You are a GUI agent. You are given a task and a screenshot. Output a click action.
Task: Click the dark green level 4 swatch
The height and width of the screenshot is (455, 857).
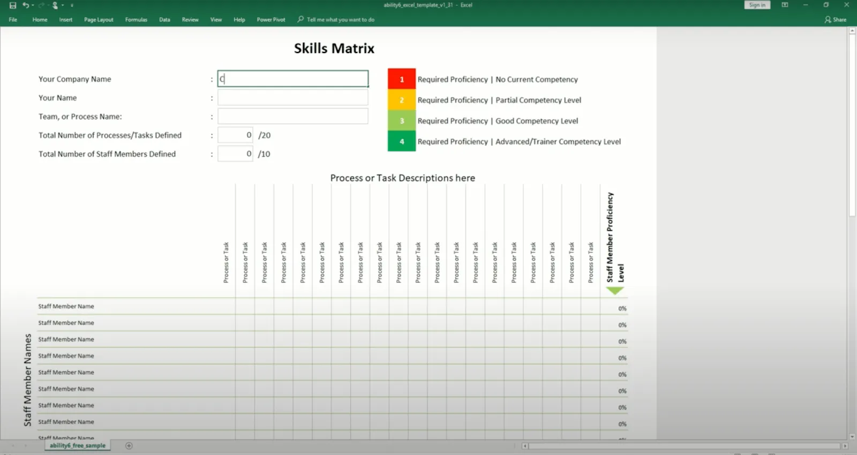[402, 141]
